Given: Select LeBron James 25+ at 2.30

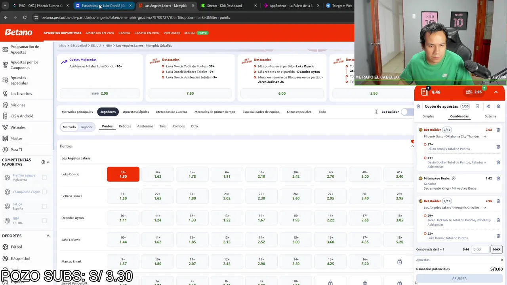Looking at the screenshot, I should [261, 196].
